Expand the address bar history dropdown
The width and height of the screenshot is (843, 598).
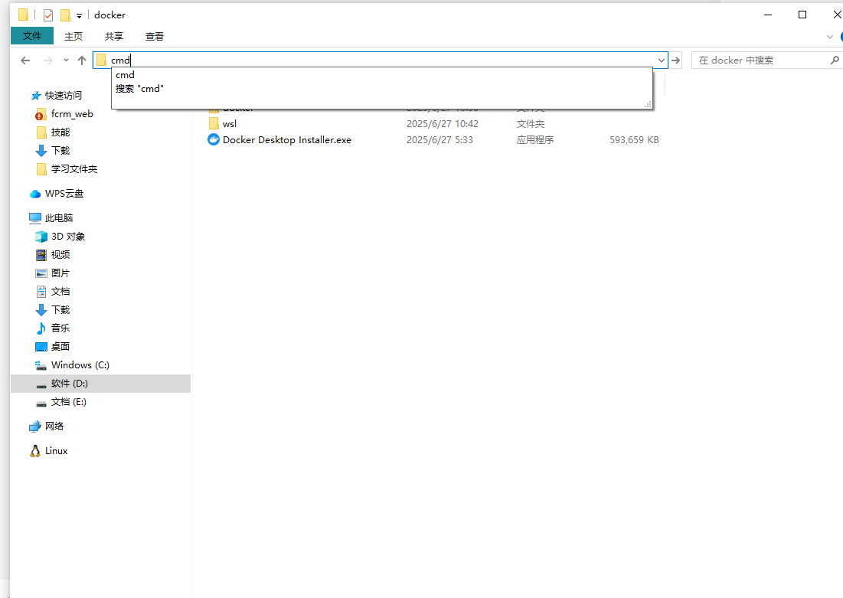[662, 60]
